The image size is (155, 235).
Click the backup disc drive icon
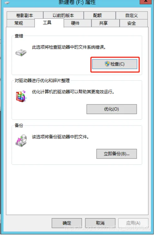21,141
